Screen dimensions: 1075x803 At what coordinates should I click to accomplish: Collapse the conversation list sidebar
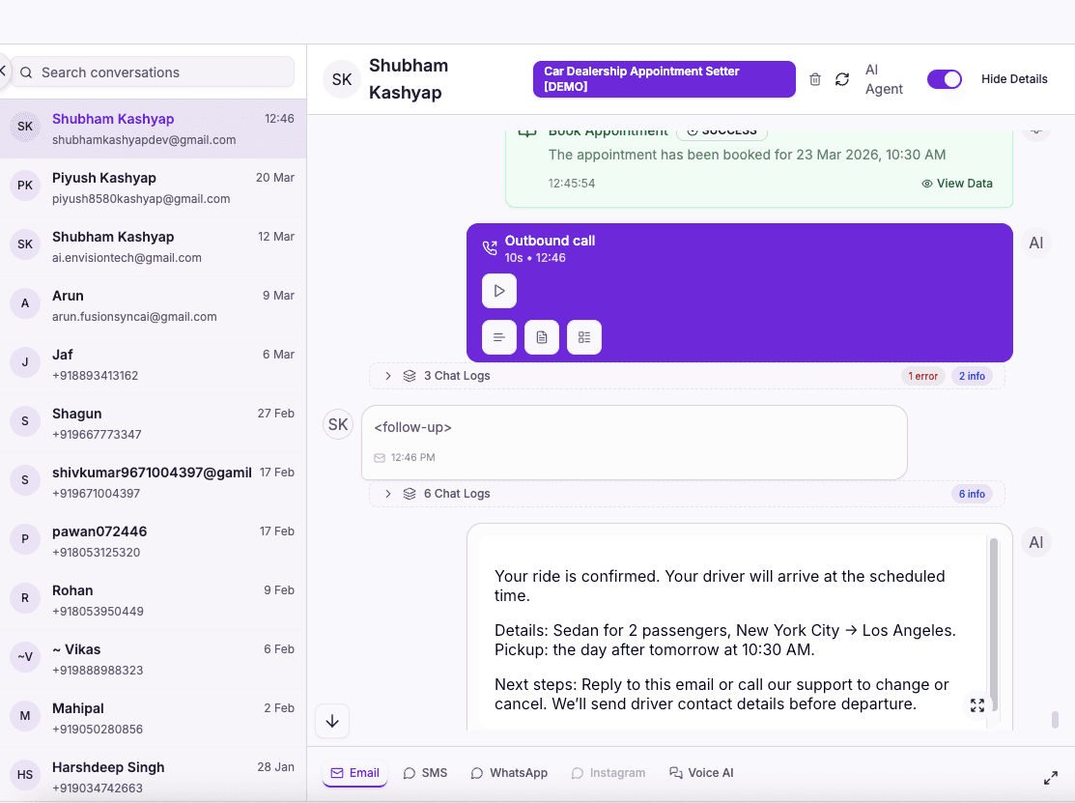pyautogui.click(x=4, y=72)
